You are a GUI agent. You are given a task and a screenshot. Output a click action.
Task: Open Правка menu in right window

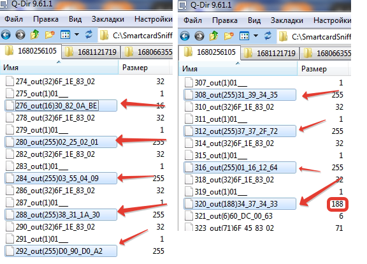point(225,20)
